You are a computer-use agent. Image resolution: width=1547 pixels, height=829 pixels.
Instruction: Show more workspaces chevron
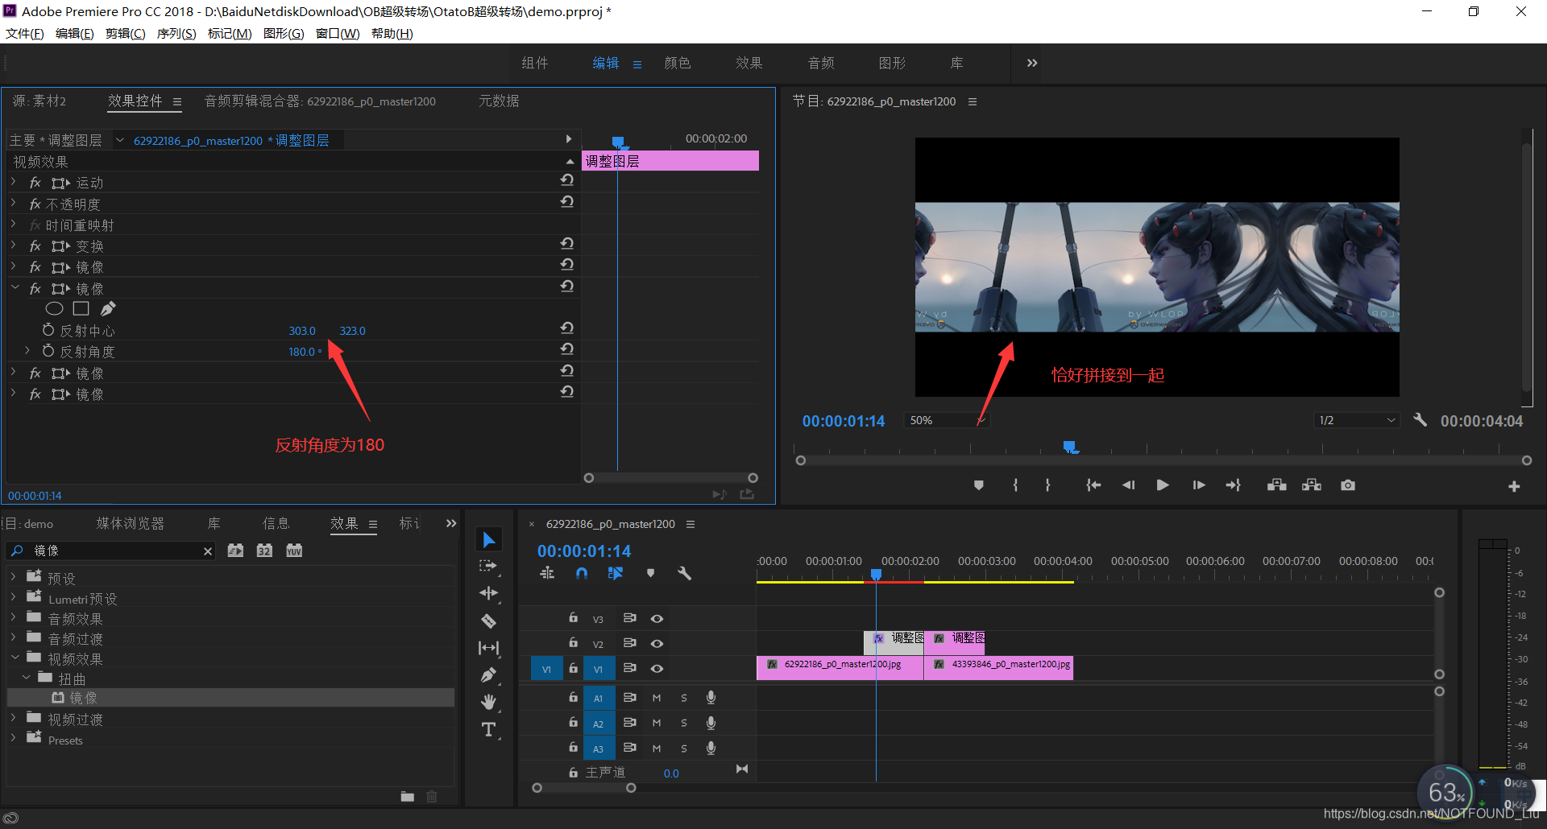[1032, 63]
